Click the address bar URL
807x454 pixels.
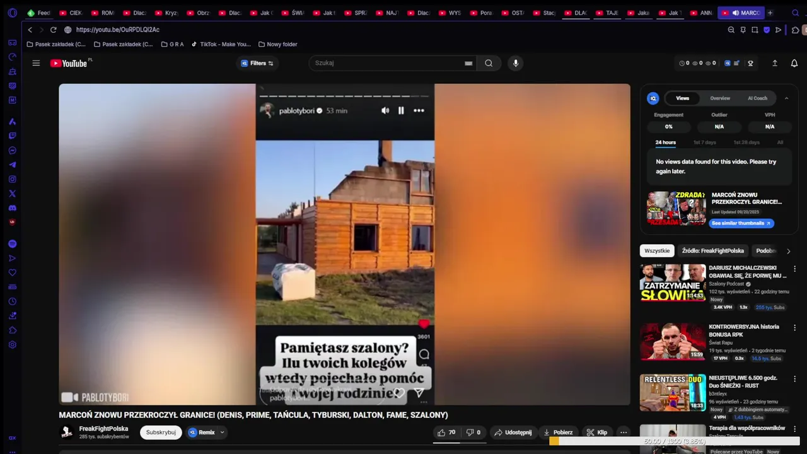click(x=117, y=30)
